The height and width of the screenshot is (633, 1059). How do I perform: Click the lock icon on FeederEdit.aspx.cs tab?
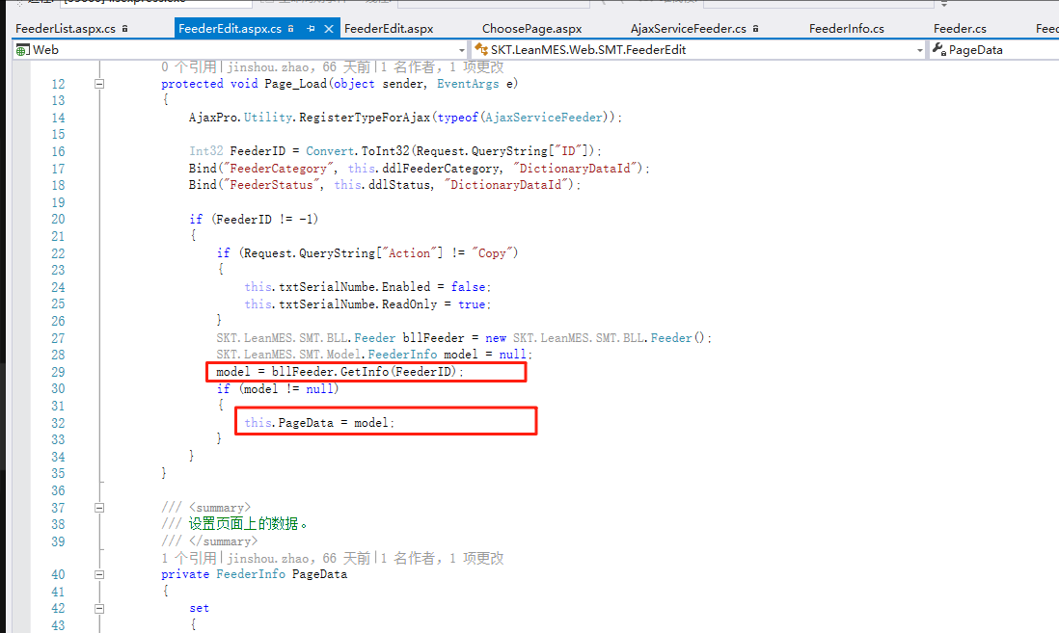pos(291,28)
